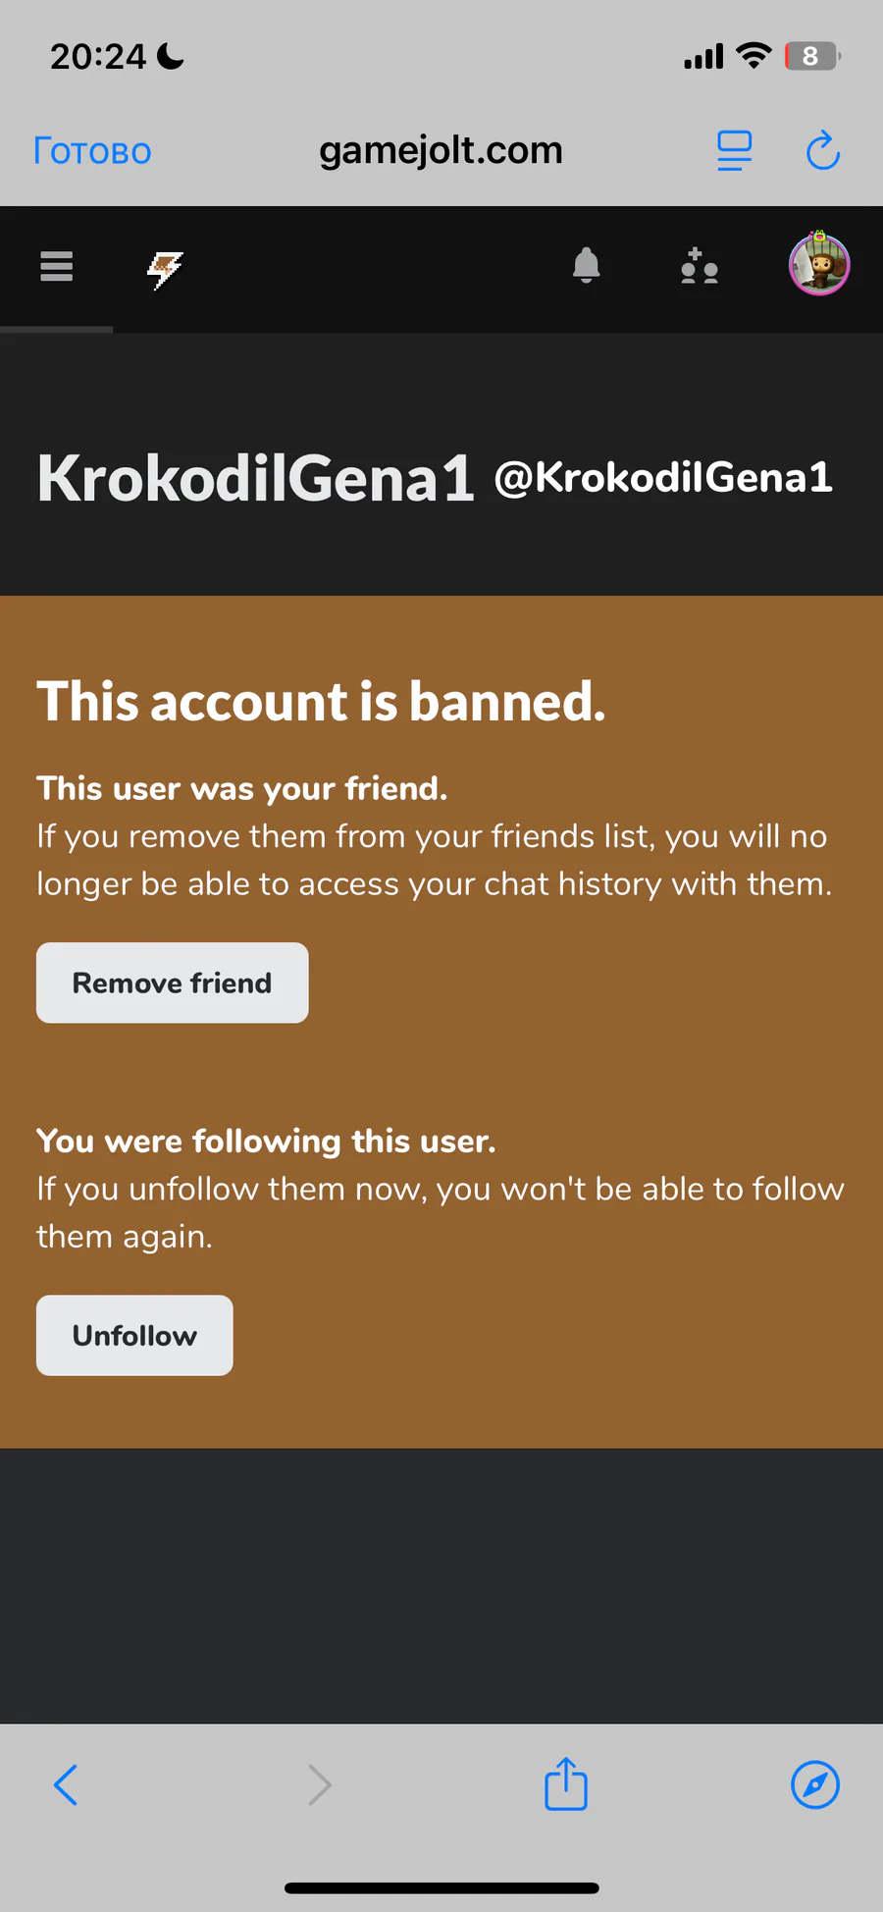Open the friend requests icon

(700, 266)
